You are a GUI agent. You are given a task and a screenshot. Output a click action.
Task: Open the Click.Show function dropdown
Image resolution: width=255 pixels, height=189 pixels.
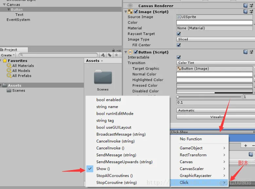click(x=212, y=132)
